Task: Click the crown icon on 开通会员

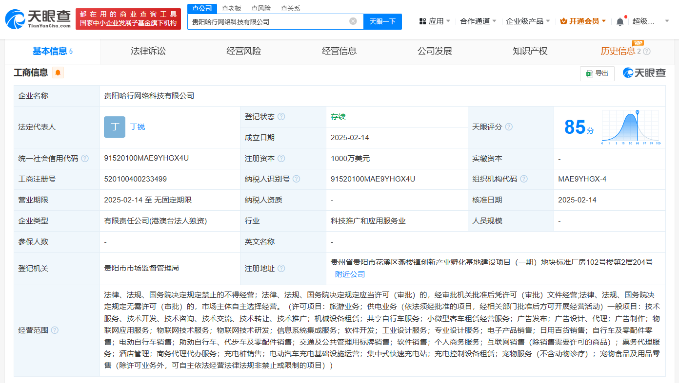Action: pos(563,21)
